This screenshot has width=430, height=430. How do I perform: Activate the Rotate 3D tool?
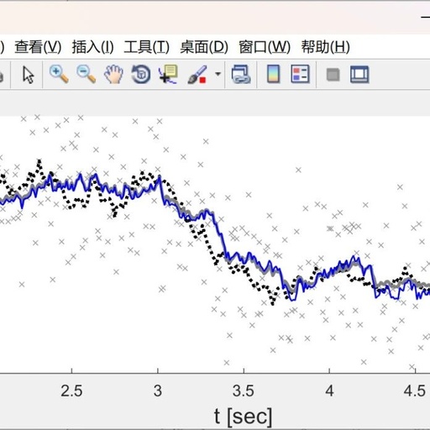pos(141,75)
